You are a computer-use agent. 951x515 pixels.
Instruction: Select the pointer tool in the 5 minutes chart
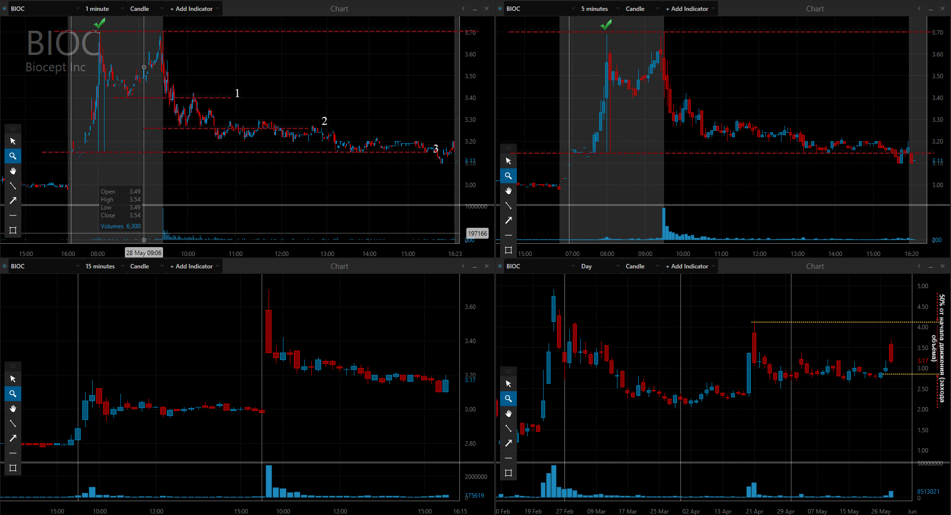click(508, 161)
